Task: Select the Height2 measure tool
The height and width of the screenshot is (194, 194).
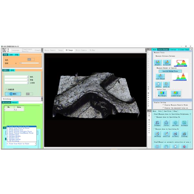Action: 157,63
